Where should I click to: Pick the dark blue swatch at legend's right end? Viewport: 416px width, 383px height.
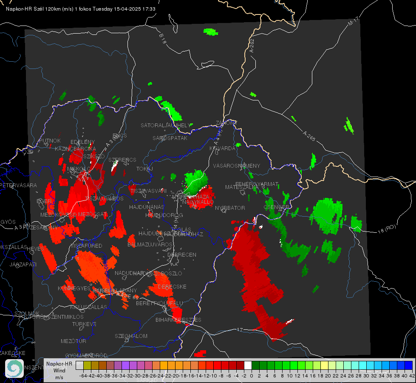click(x=409, y=366)
